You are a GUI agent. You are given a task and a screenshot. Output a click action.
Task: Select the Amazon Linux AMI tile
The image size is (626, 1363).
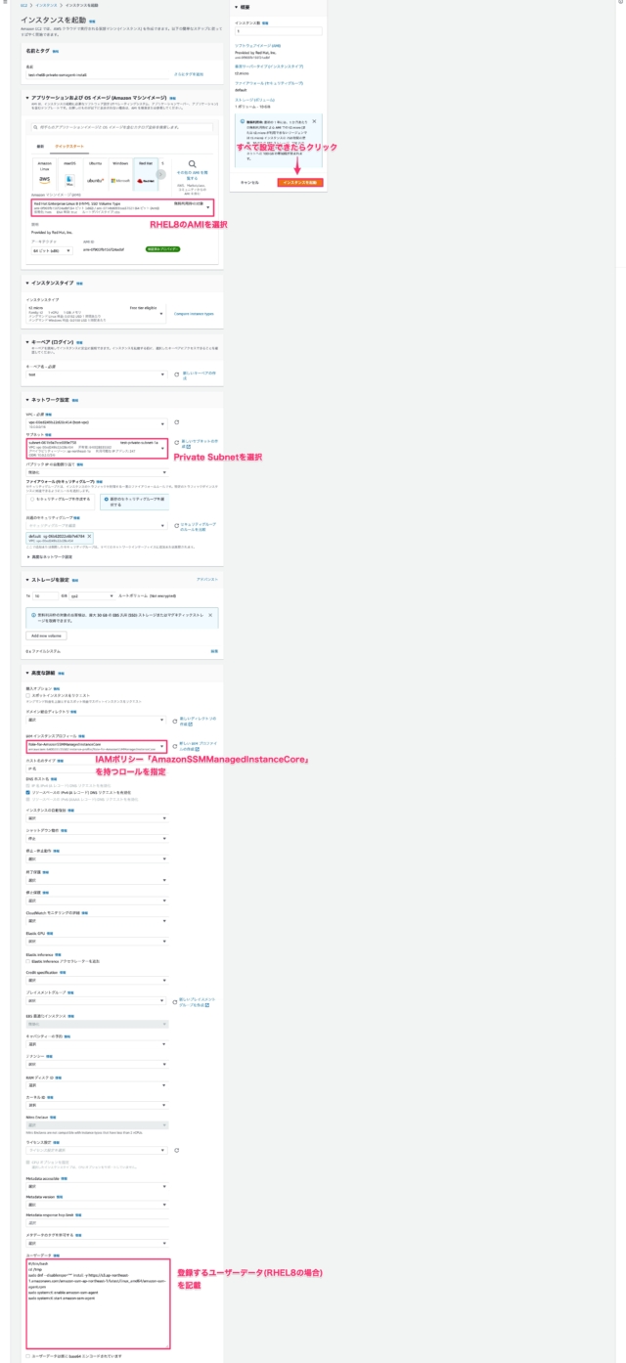tap(45, 173)
